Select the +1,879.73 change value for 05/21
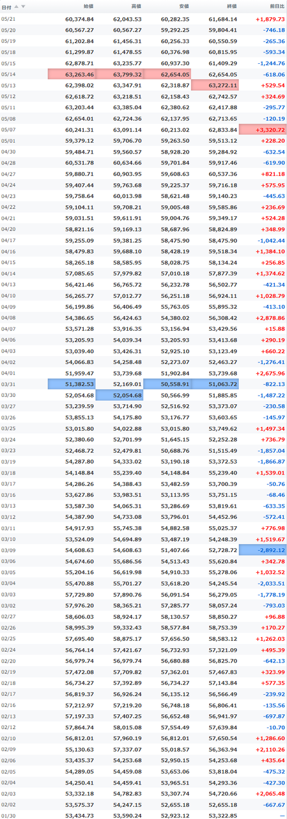This screenshot has width=287, height=819. (270, 19)
